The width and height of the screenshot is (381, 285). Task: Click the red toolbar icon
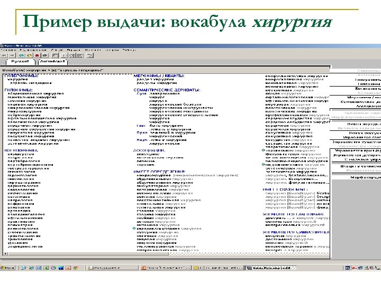37,55
